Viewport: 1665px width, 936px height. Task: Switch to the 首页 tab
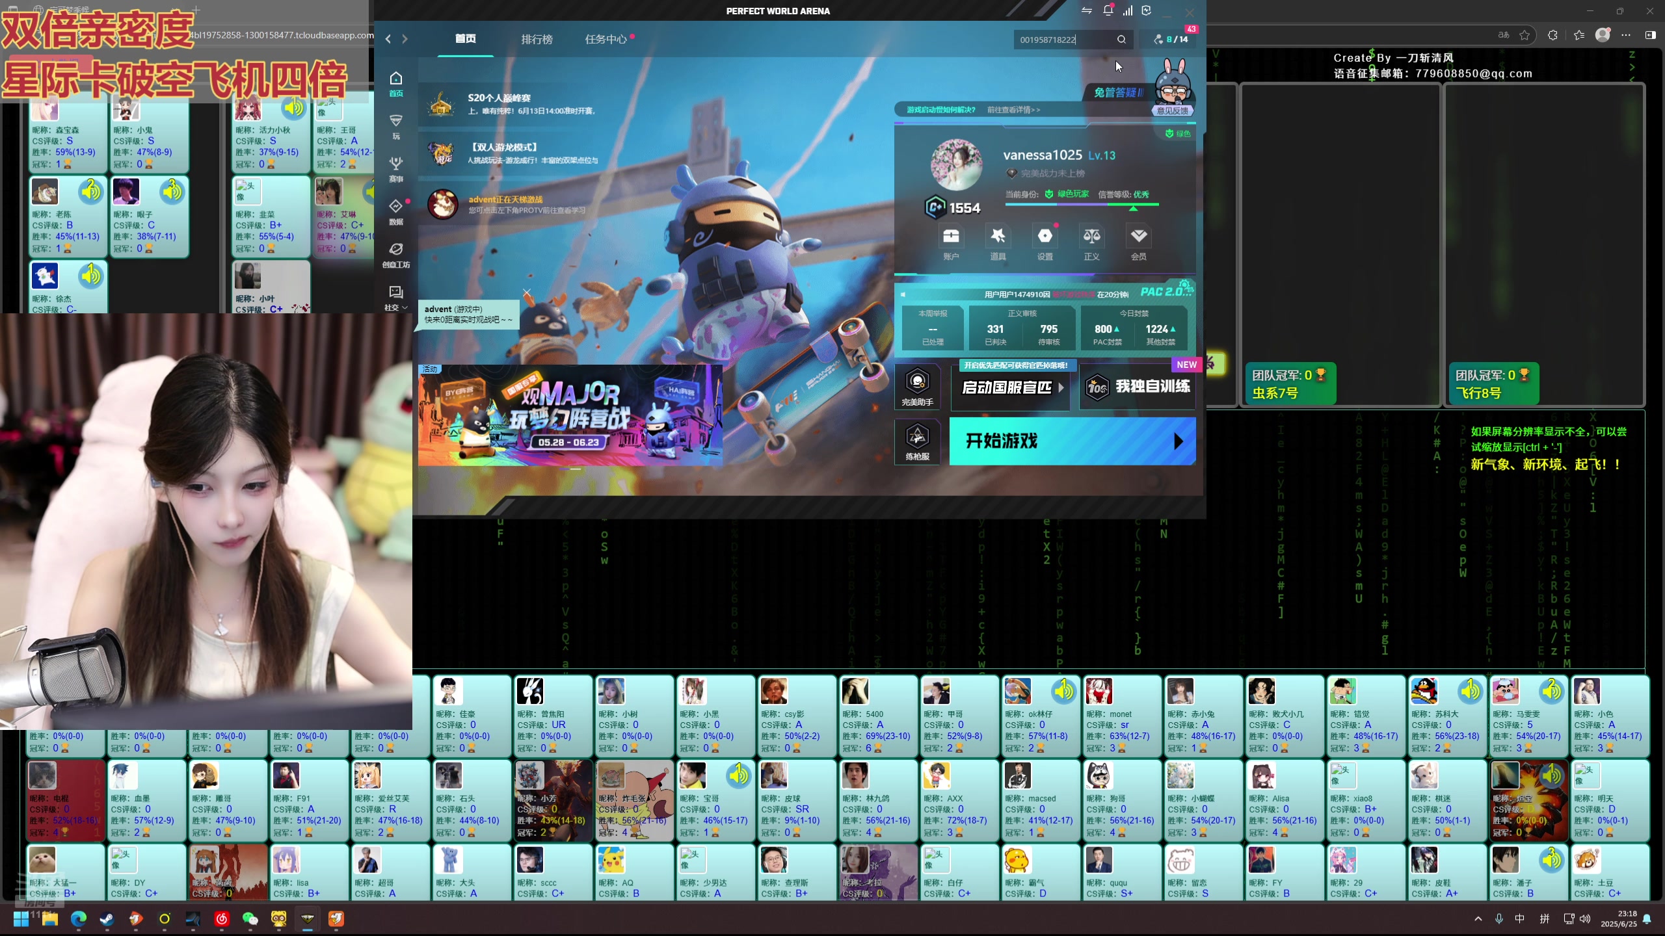click(x=466, y=39)
